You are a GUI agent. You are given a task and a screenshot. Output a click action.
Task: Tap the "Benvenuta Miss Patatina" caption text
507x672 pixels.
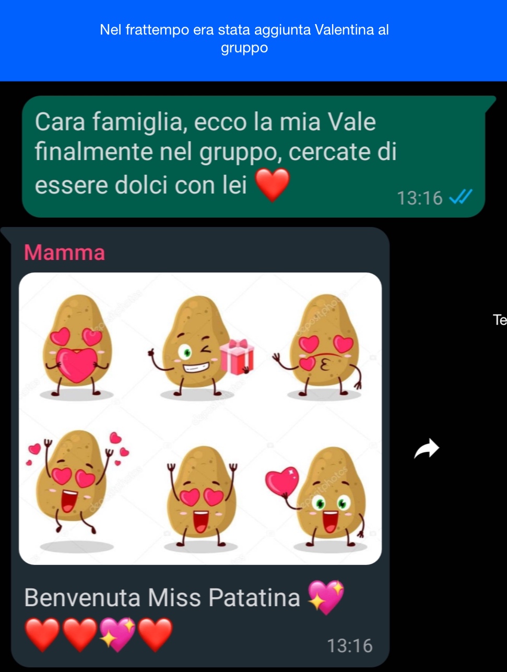click(162, 597)
